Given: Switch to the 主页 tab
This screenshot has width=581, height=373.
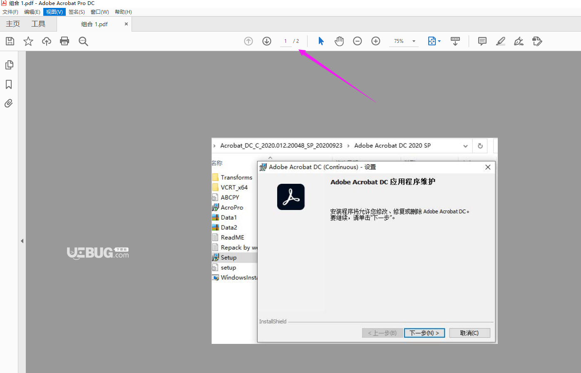Looking at the screenshot, I should [x=13, y=24].
